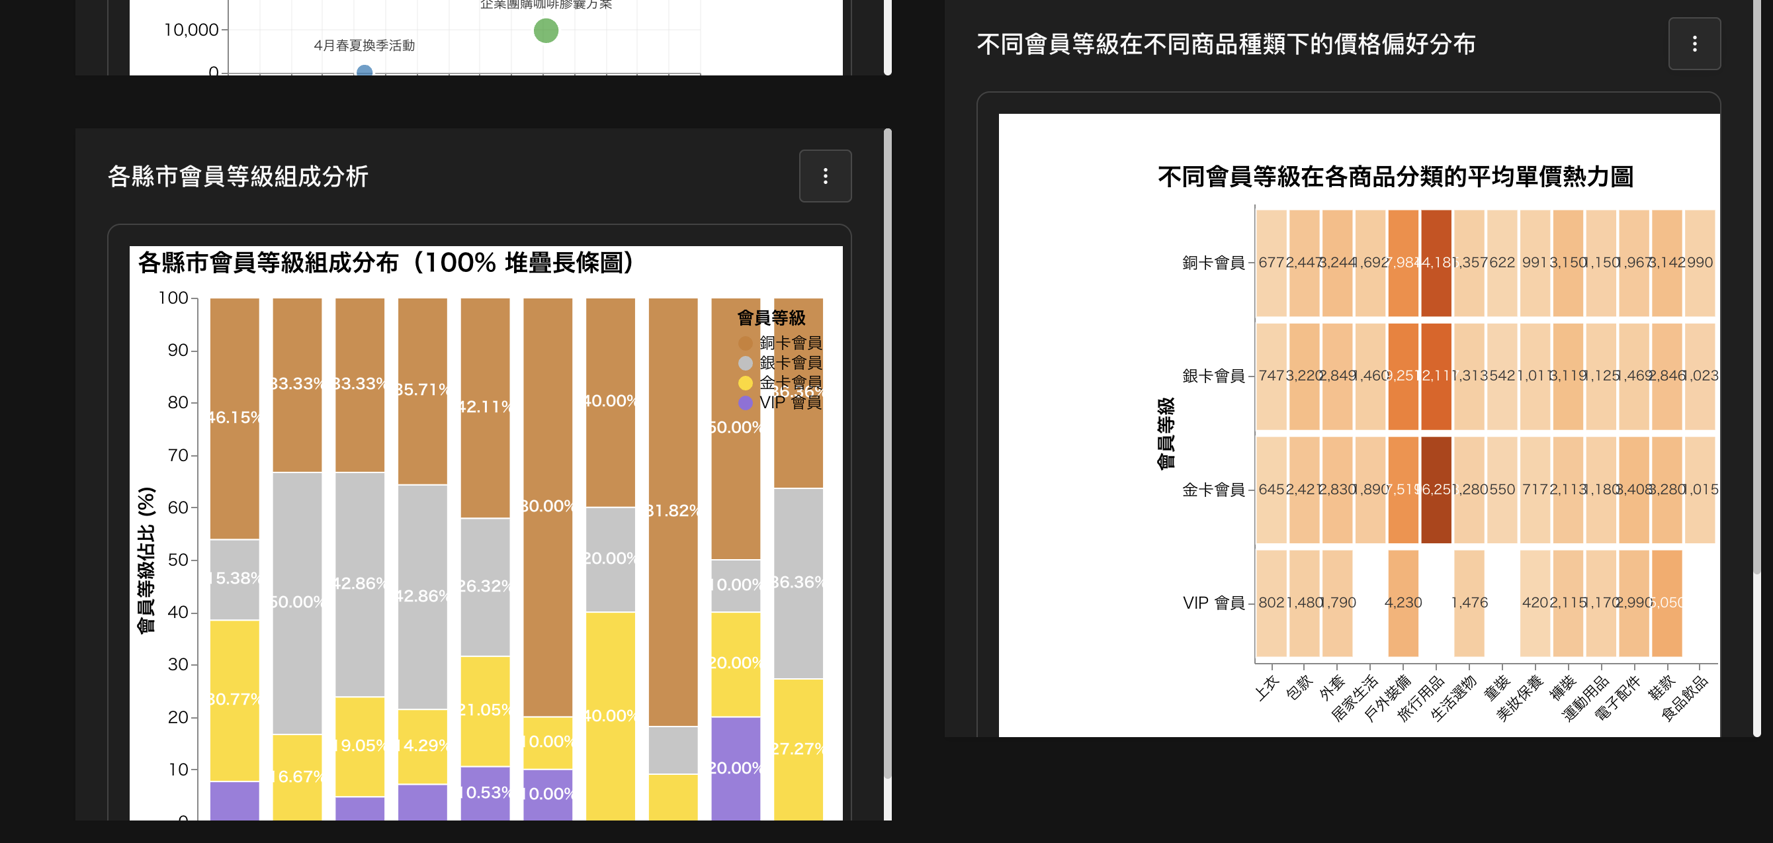Viewport: 1773px width, 843px height.
Task: Click the 645 金卡會員 上衣 cell
Action: (1272, 490)
